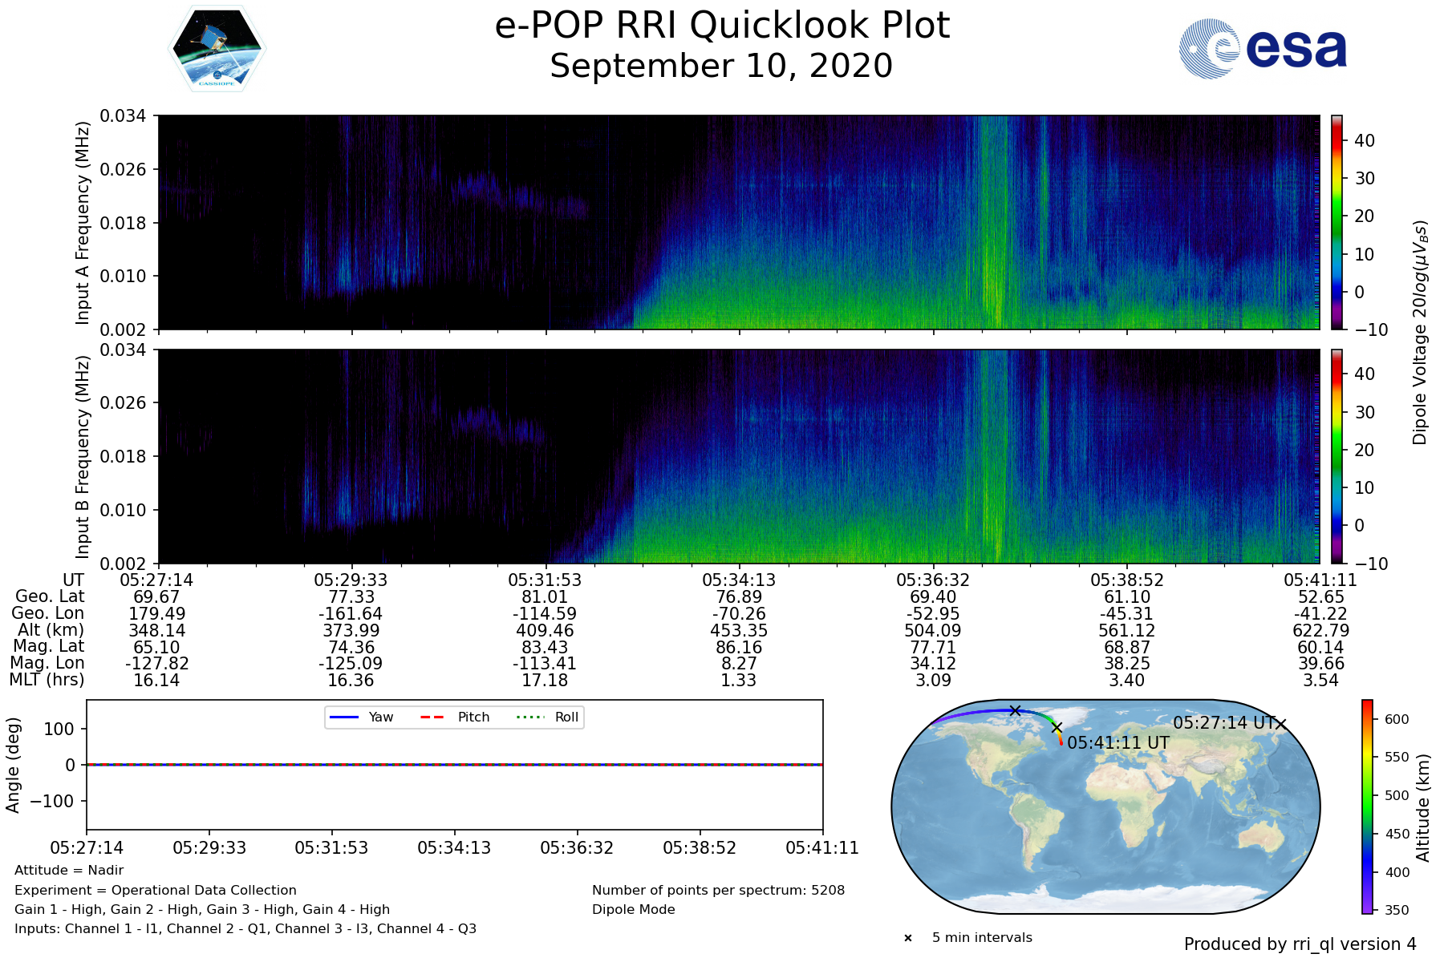Click the Input A frequency spectrogram

tap(738, 222)
